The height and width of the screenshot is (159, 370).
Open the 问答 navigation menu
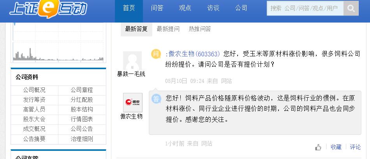click(157, 8)
